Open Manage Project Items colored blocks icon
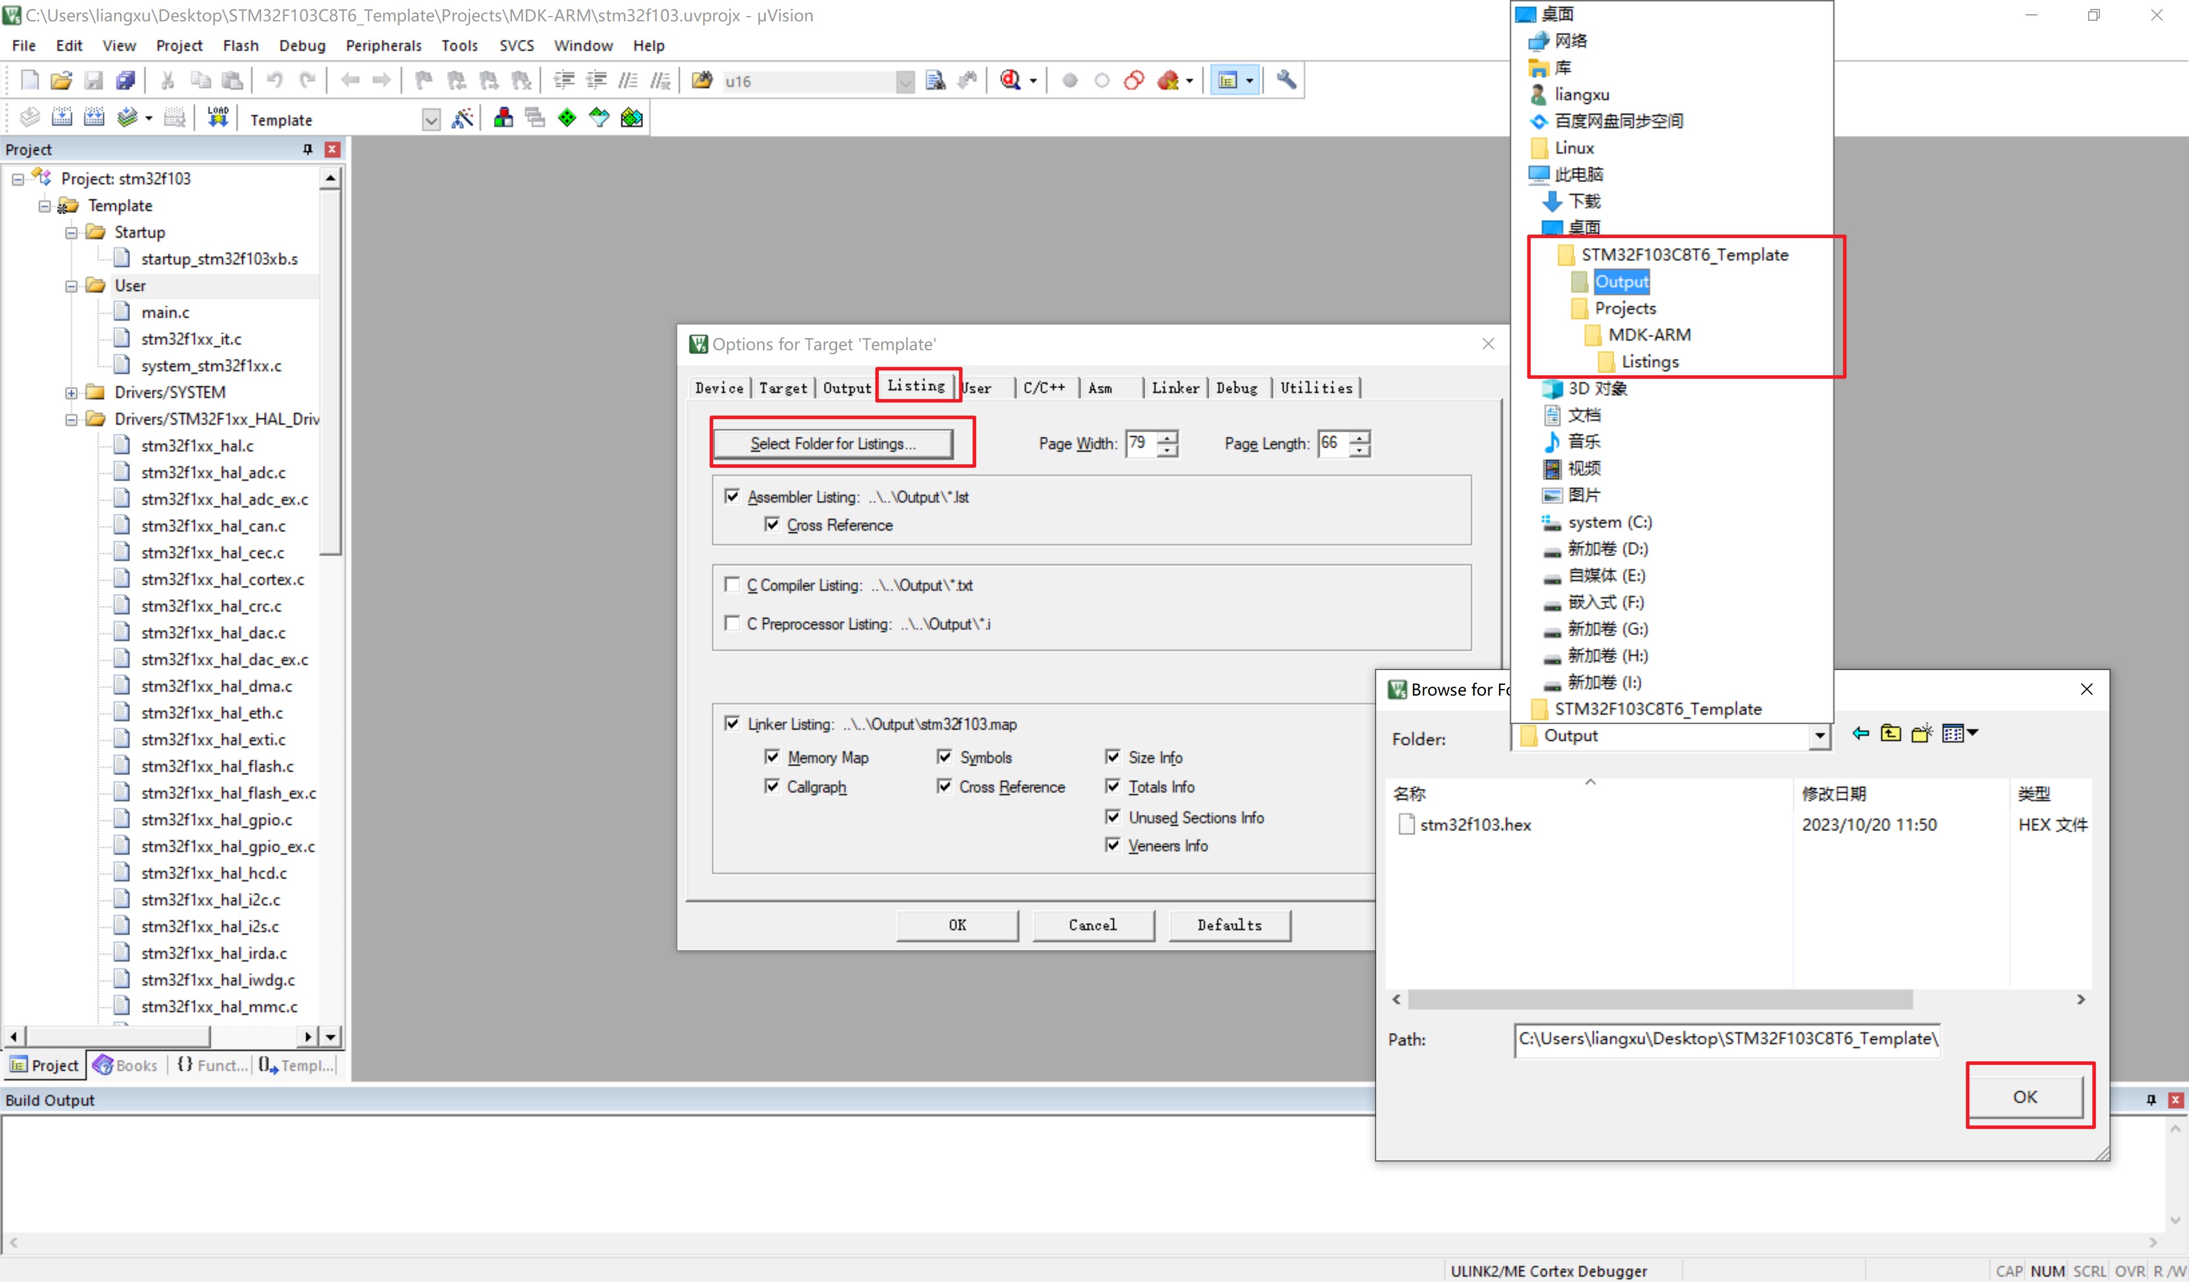This screenshot has height=1282, width=2189. pyautogui.click(x=503, y=118)
